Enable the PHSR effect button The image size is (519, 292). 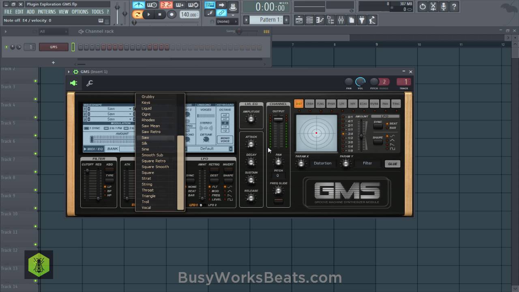pyautogui.click(x=331, y=104)
